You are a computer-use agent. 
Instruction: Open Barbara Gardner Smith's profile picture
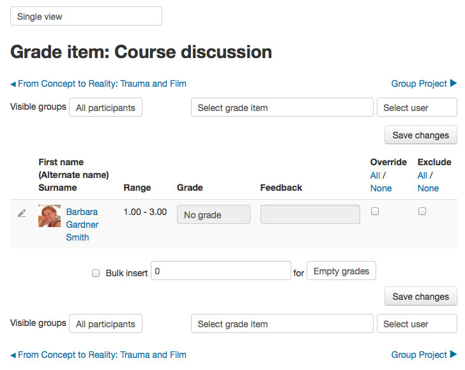(x=50, y=216)
